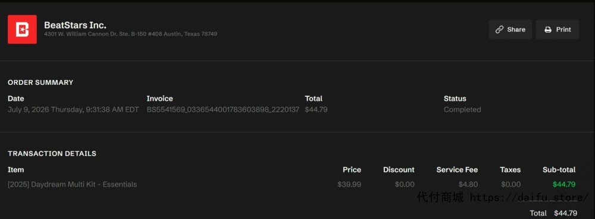The height and width of the screenshot is (219, 595).
Task: Select the BeatStars Inc. company name
Action: pos(75,26)
